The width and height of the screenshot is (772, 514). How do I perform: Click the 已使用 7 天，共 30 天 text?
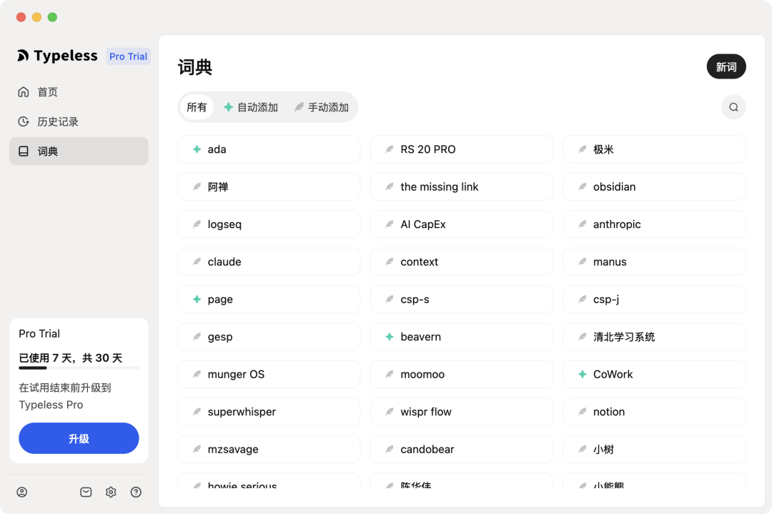tap(70, 358)
